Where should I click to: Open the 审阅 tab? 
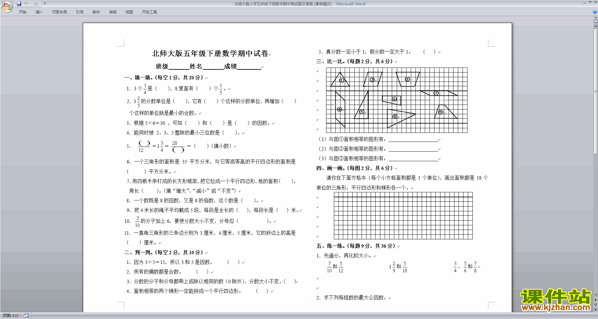click(113, 12)
